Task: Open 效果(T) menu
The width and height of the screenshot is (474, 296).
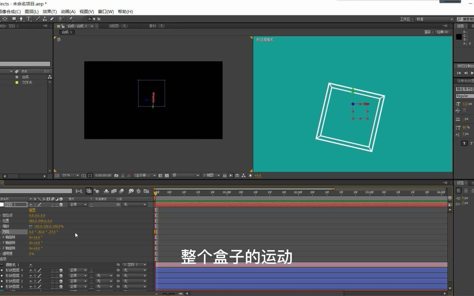Action: click(x=50, y=12)
